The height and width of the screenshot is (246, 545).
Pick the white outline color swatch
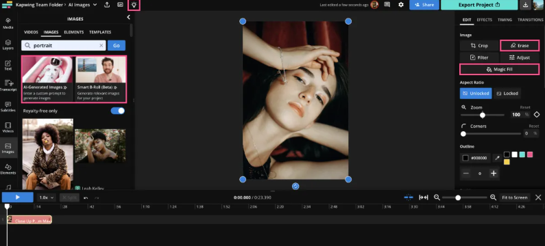pyautogui.click(x=514, y=154)
